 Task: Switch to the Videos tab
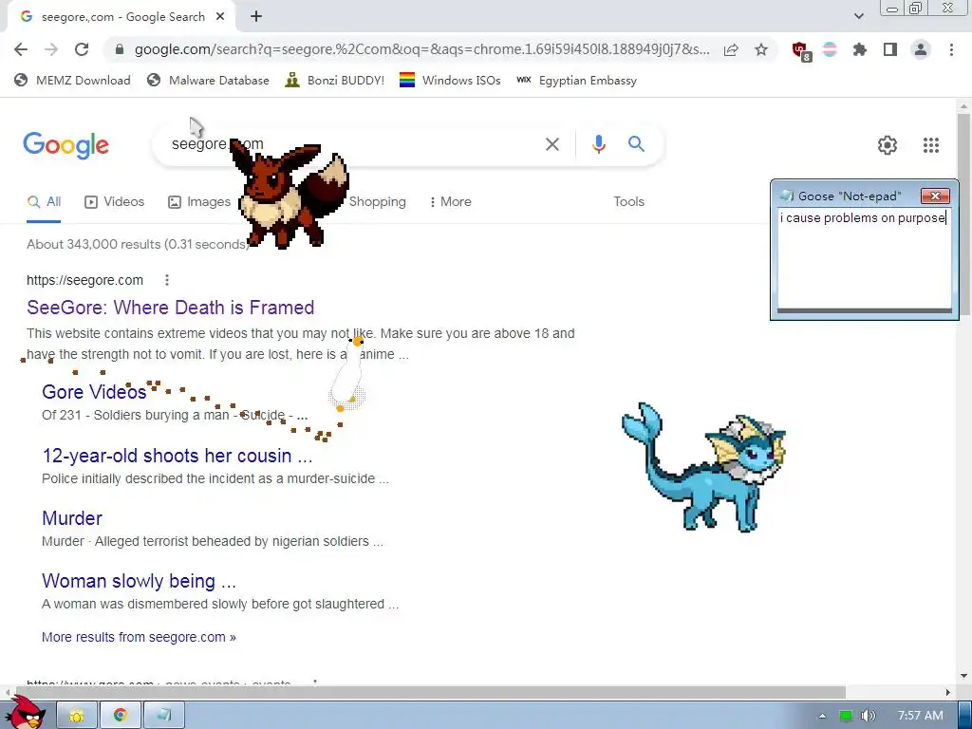pos(115,202)
